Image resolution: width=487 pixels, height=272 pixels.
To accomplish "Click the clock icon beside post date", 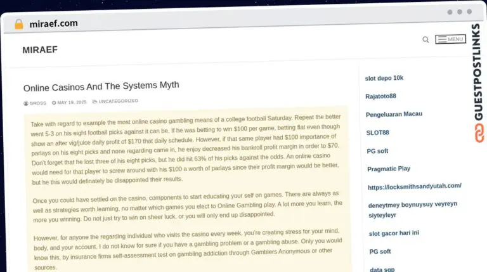I will click(x=55, y=102).
